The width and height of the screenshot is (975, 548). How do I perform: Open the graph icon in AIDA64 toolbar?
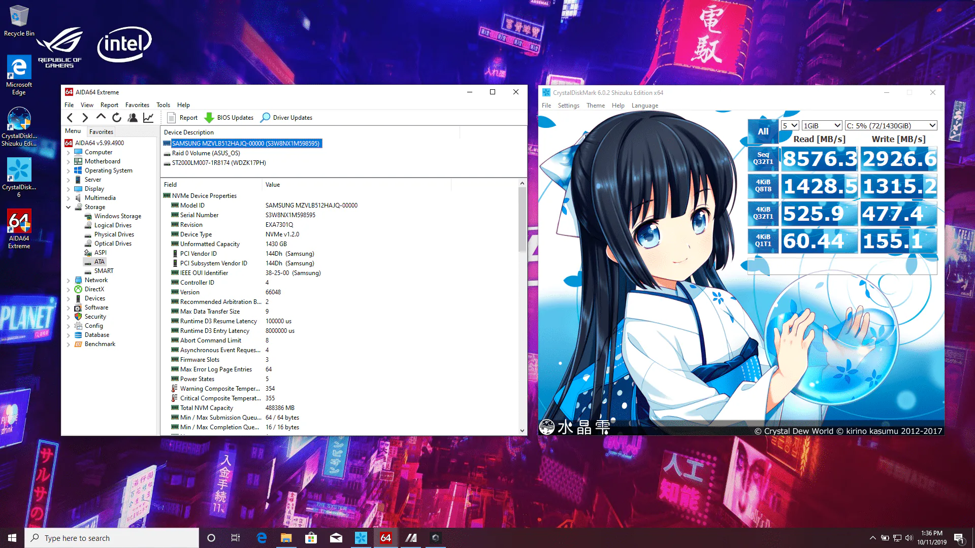point(148,118)
